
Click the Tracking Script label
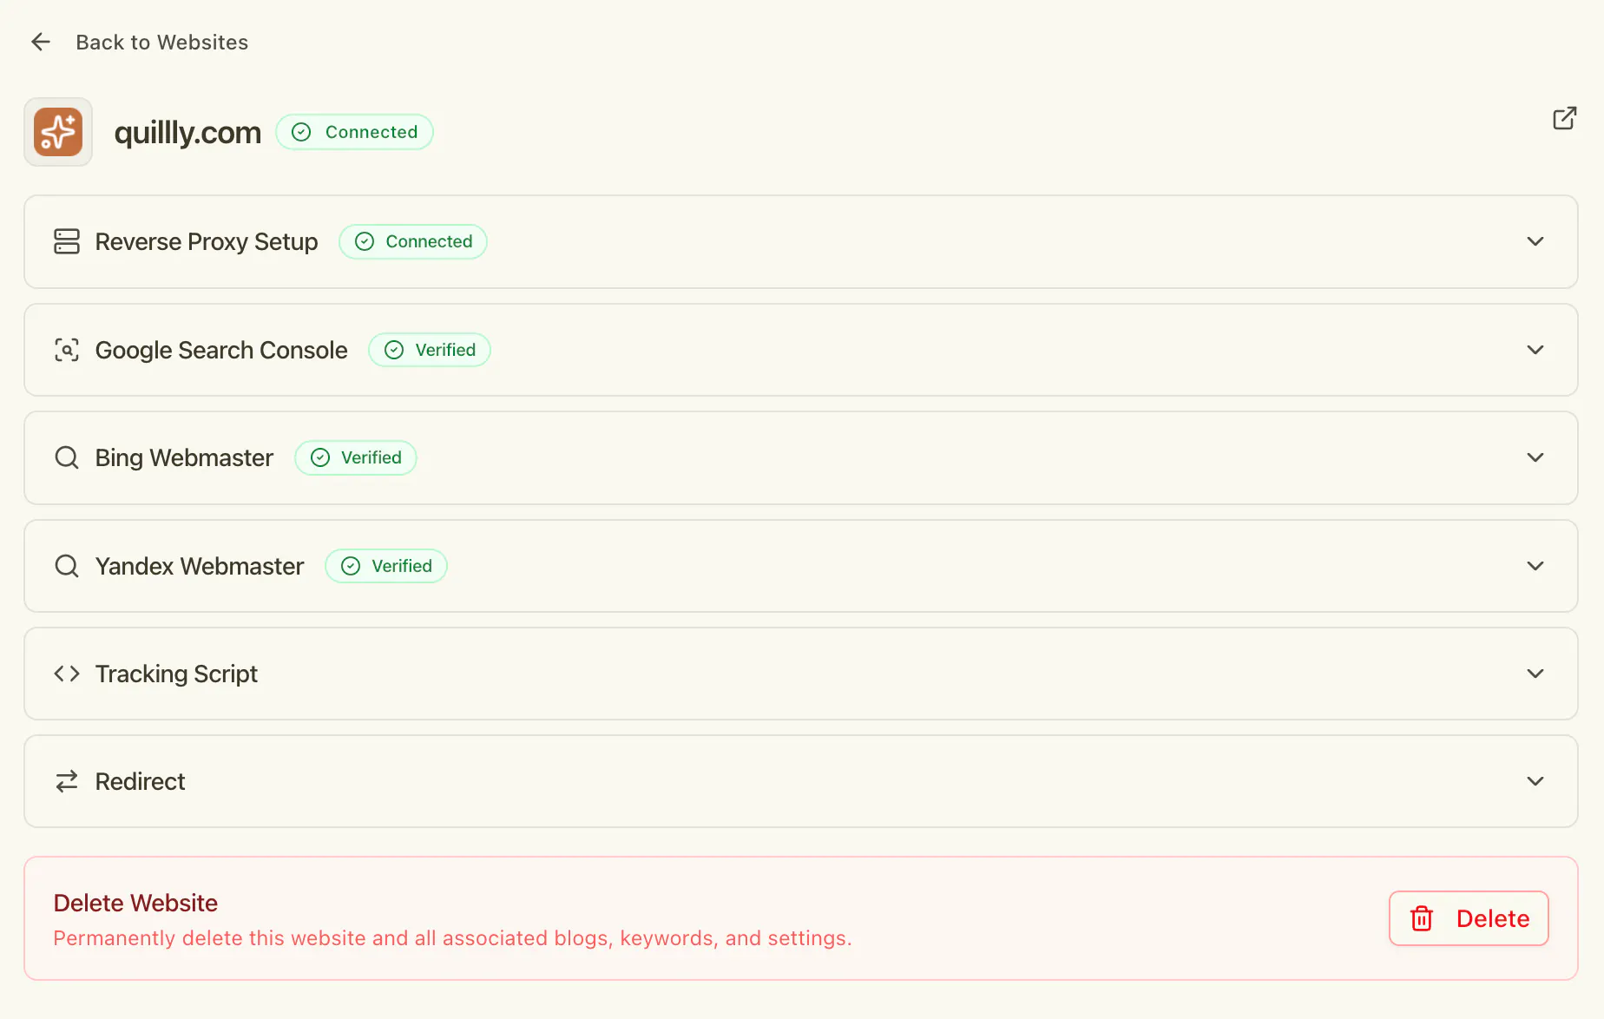(x=176, y=674)
